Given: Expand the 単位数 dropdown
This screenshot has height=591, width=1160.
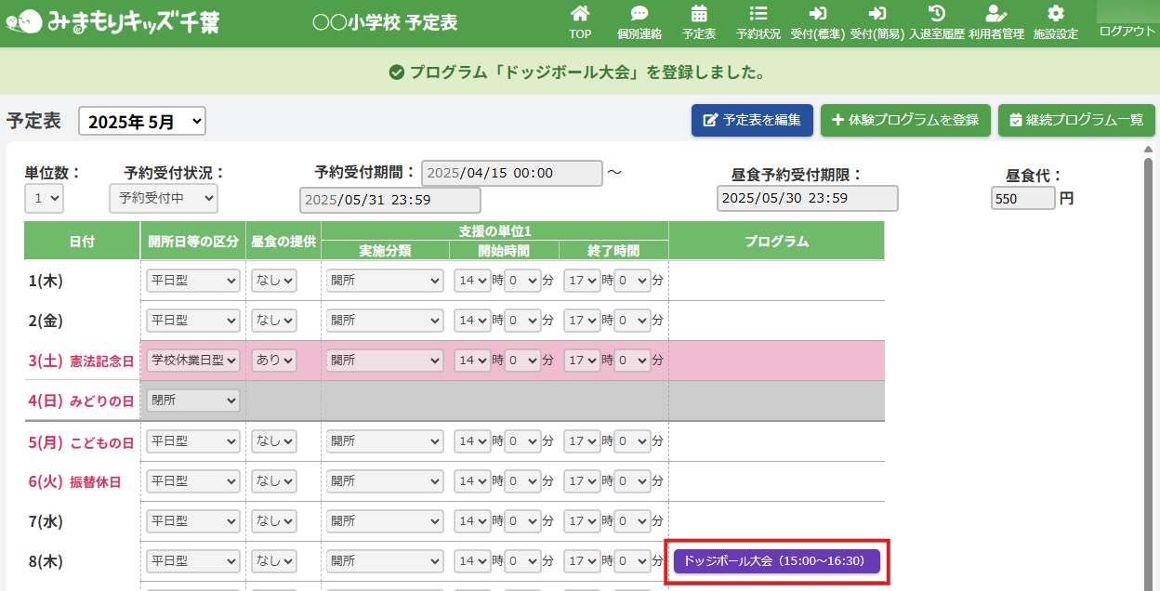Looking at the screenshot, I should (44, 198).
